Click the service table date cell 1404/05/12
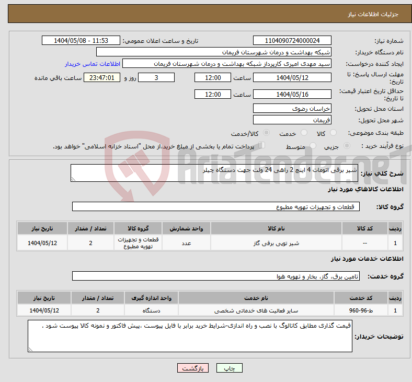 tap(44, 310)
